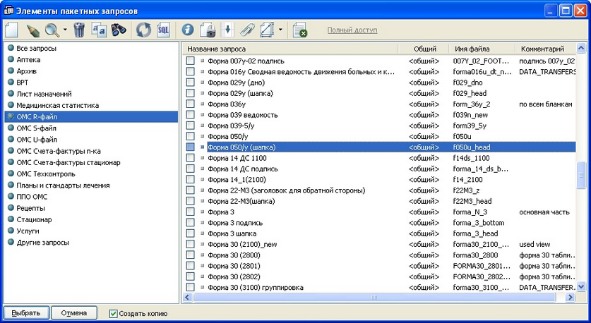Click the circular arrows refresh icon

[143, 30]
